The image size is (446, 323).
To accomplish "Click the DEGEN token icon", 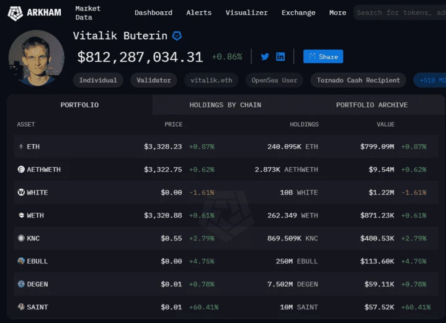I will click(21, 284).
